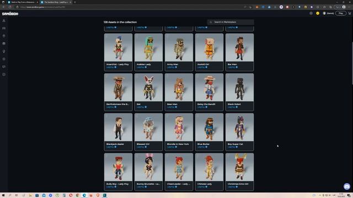Open the shop storefront icon in the sidebar
The width and height of the screenshot is (353, 198).
click(4, 44)
